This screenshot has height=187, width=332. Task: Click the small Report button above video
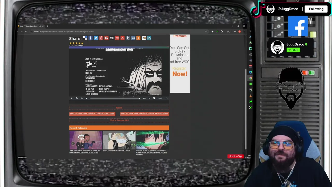[x=130, y=50]
